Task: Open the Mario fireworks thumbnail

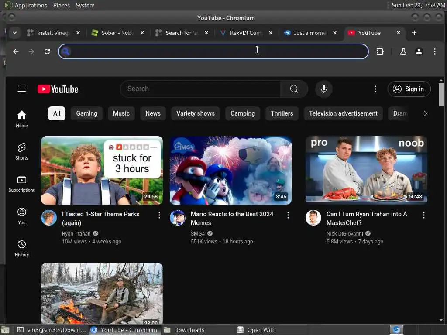Action: click(x=230, y=170)
